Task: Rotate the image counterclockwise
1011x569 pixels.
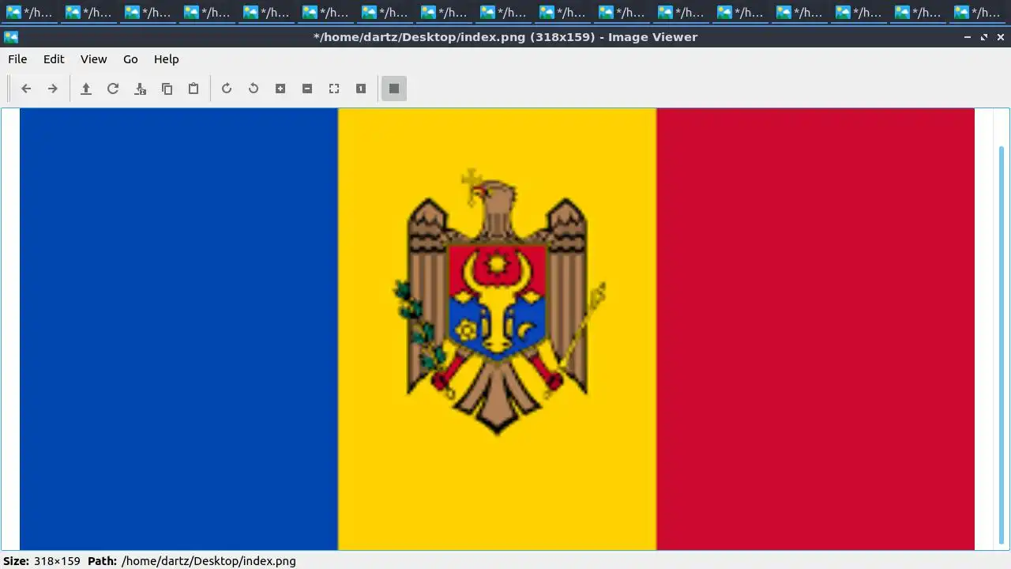Action: [x=254, y=89]
